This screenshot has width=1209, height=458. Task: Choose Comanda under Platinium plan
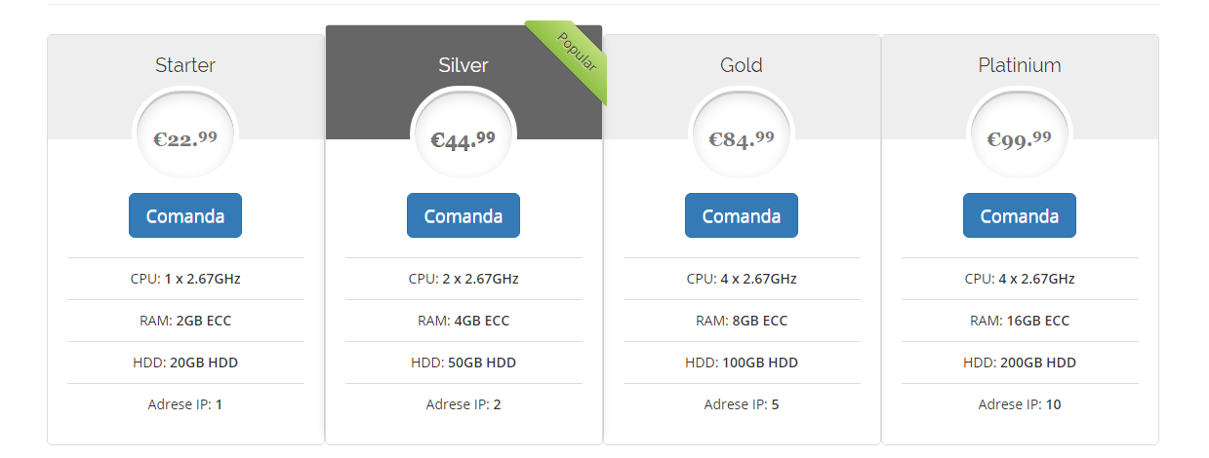coord(1020,215)
